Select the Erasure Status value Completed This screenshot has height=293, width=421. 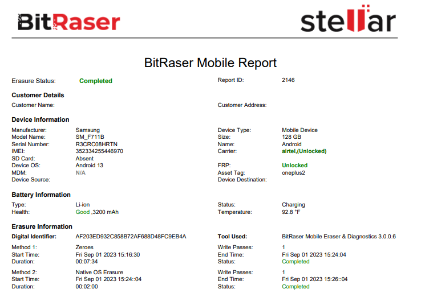coord(96,81)
